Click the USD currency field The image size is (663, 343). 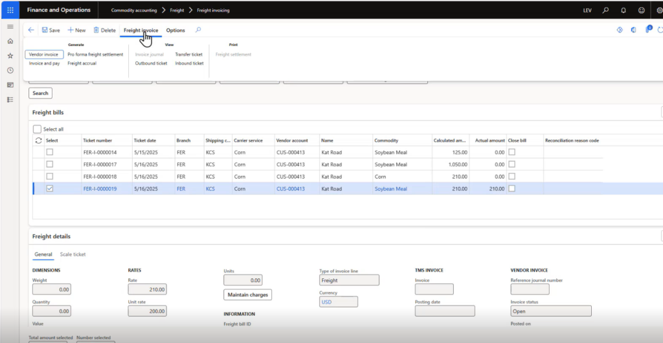[338, 302]
